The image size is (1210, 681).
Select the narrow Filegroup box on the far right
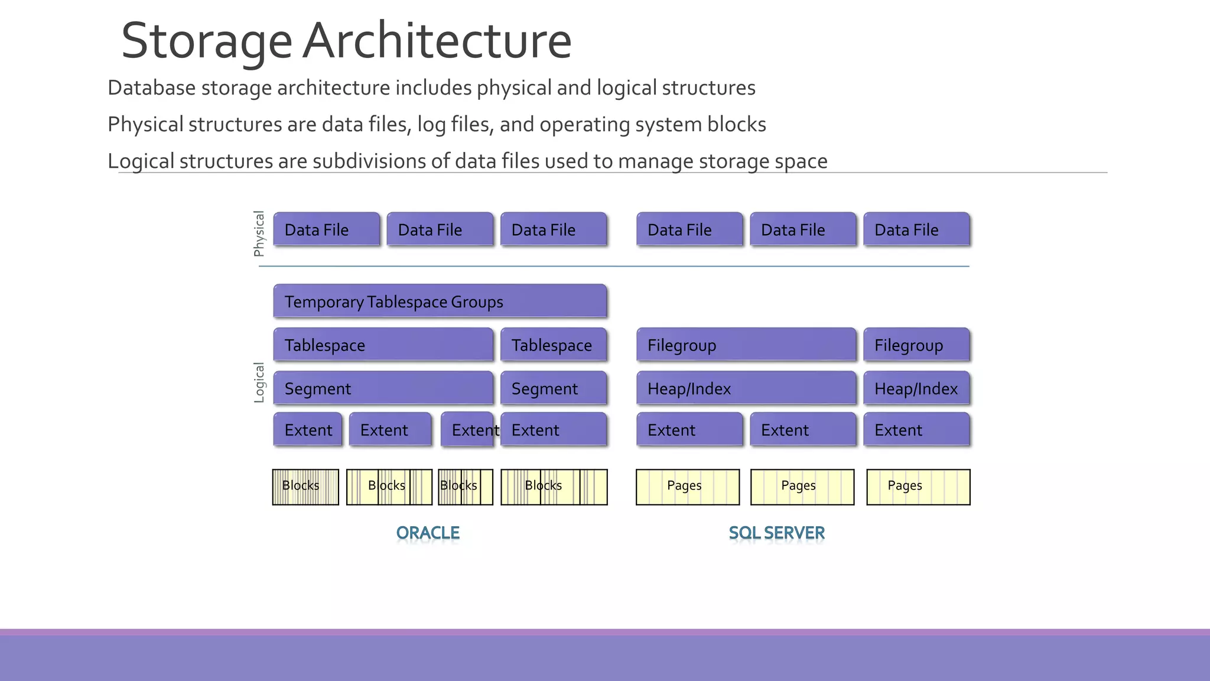(x=916, y=345)
